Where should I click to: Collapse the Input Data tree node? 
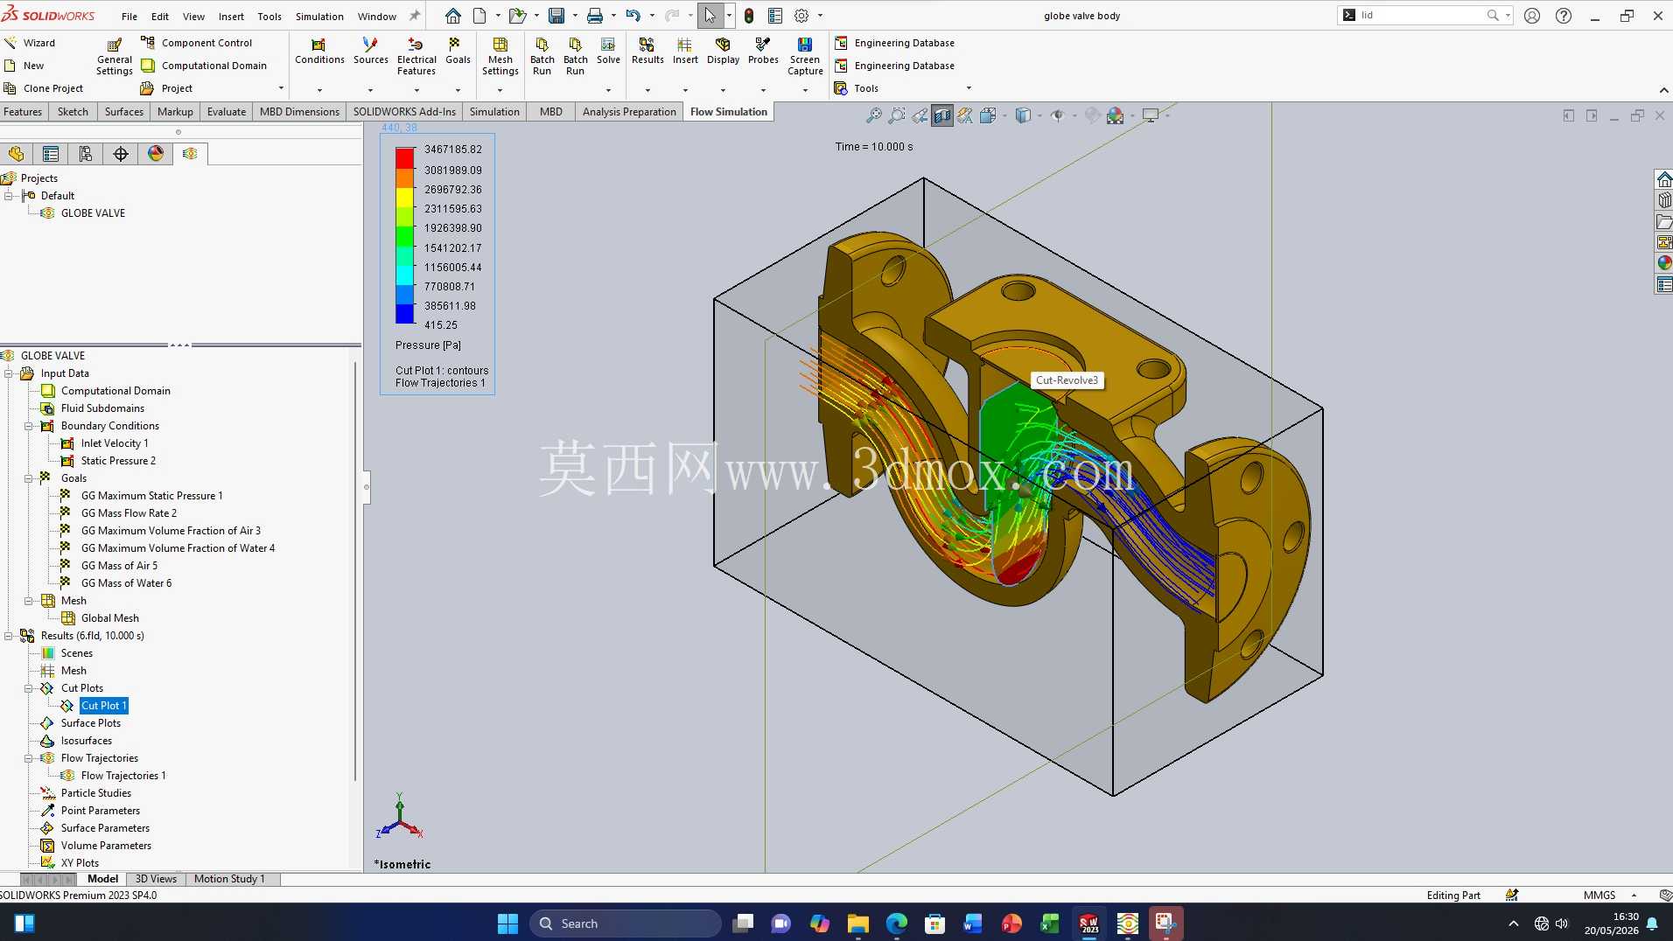(x=9, y=373)
